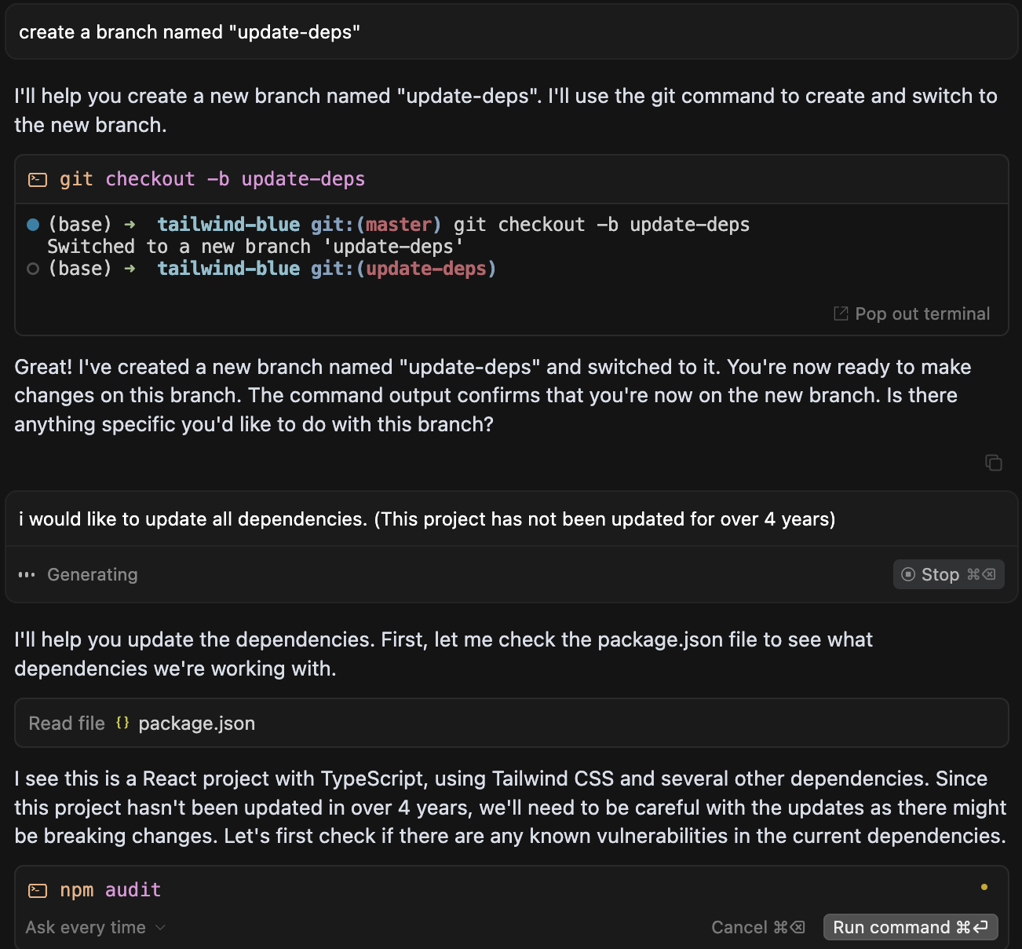The image size is (1022, 949).
Task: Click the three-dot generating indicator
Action: click(x=27, y=574)
